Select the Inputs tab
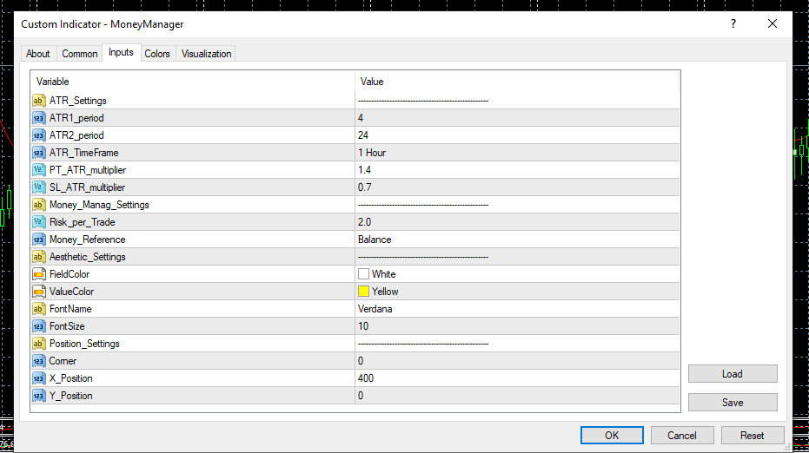Viewport: 809px width, 453px height. coord(121,53)
